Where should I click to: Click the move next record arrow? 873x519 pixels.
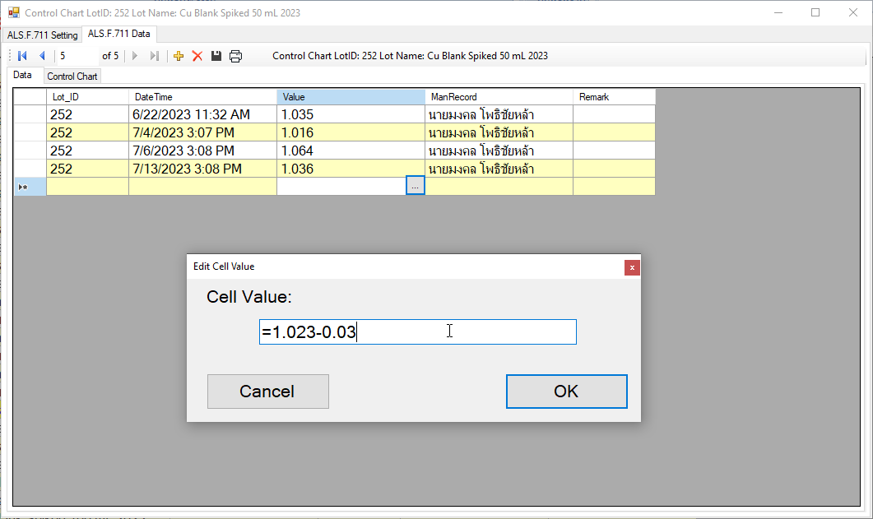(135, 56)
